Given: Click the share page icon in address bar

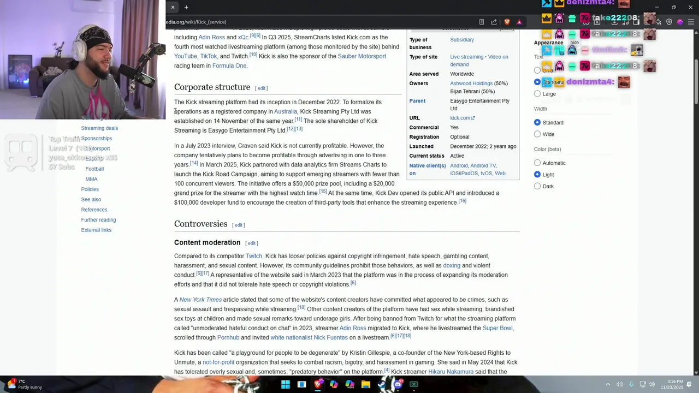Looking at the screenshot, I should [x=494, y=22].
